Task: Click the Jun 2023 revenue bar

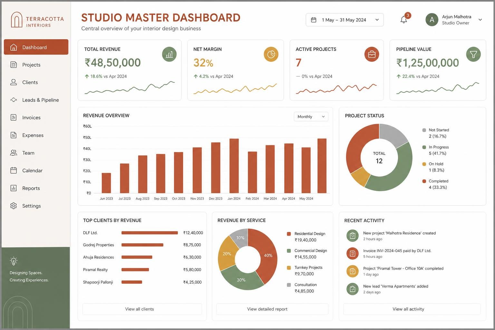Action: click(106, 183)
